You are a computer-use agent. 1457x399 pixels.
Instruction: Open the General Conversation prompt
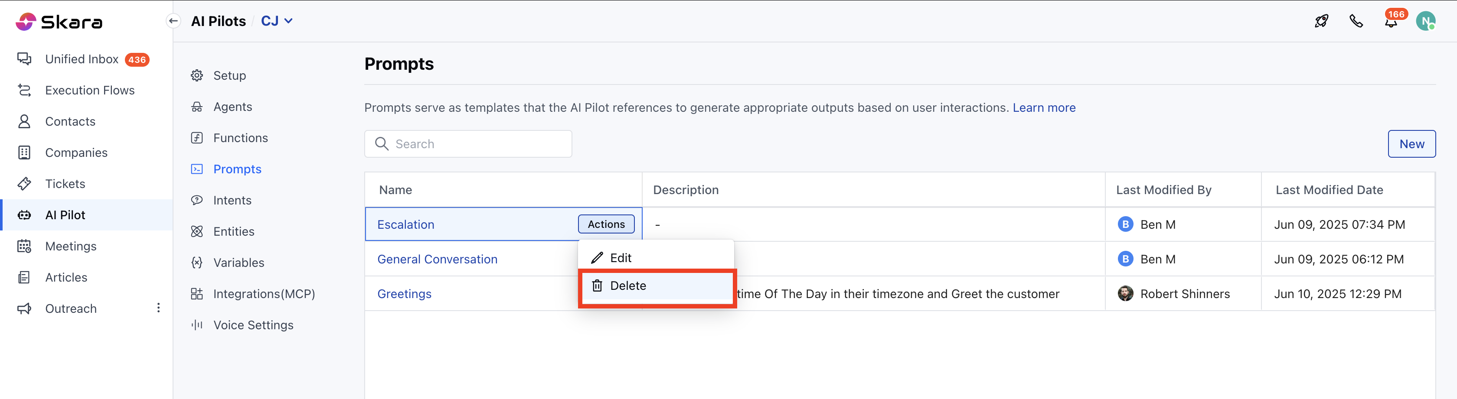[437, 260]
